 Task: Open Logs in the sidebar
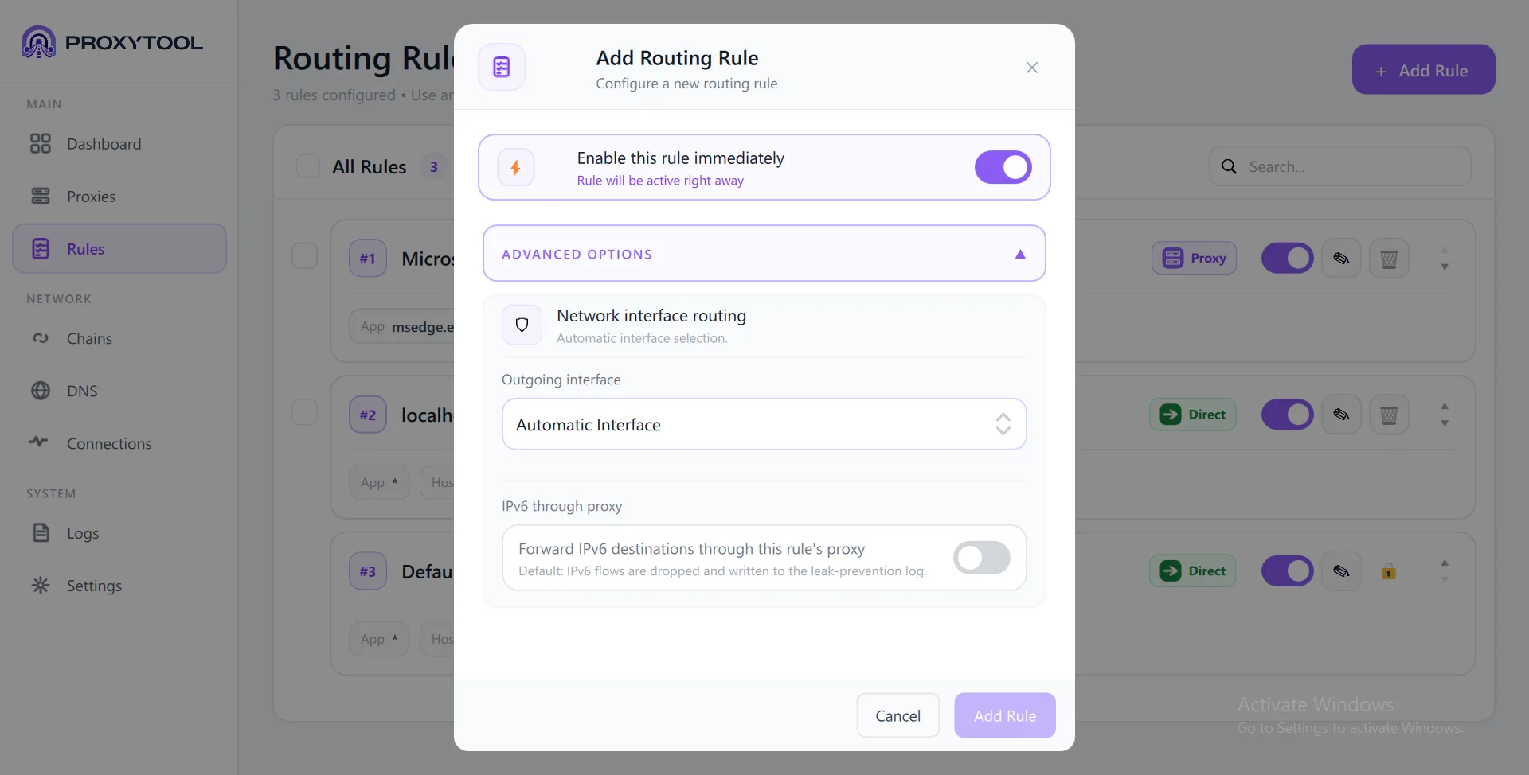[119, 533]
